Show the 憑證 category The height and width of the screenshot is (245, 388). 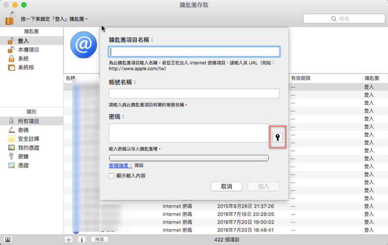(32, 166)
